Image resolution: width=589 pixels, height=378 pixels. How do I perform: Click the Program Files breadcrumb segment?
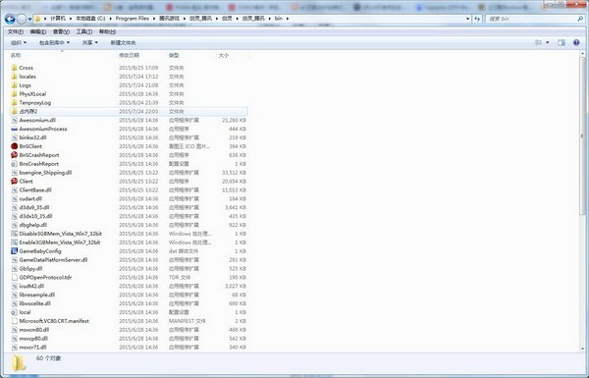[132, 19]
